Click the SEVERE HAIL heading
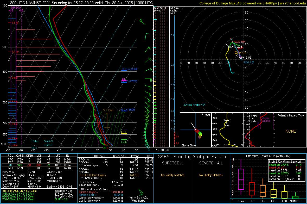 click(211, 163)
